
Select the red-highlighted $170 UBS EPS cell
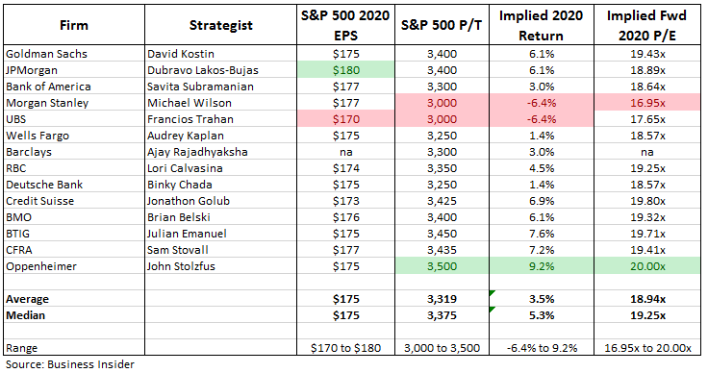tap(346, 119)
